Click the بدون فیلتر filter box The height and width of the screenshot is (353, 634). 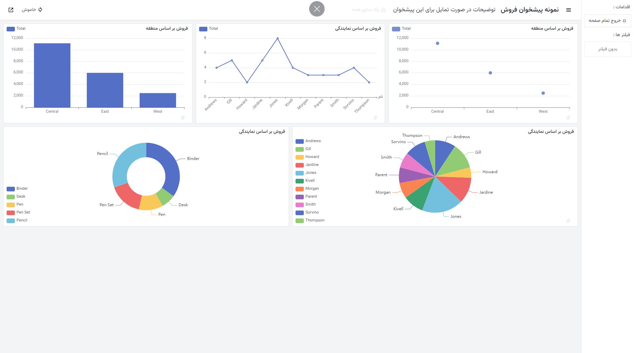tap(608, 49)
